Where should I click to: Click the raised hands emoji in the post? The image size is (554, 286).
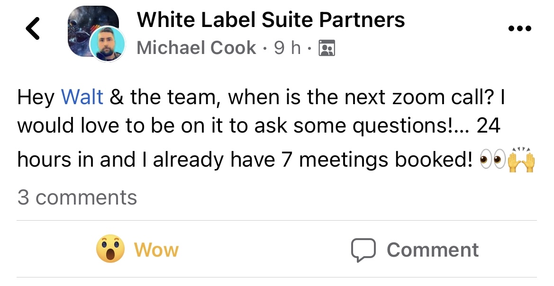(x=521, y=161)
